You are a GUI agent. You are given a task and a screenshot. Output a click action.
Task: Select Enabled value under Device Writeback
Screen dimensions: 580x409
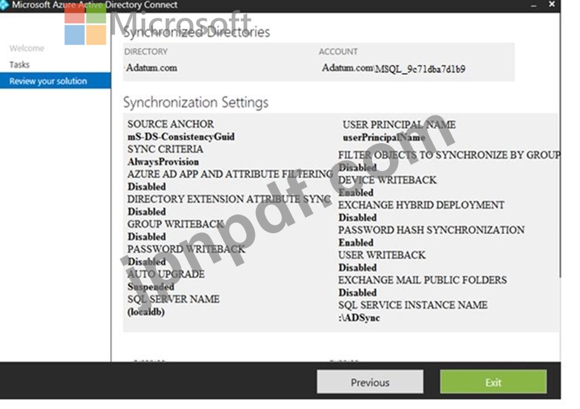click(x=356, y=193)
